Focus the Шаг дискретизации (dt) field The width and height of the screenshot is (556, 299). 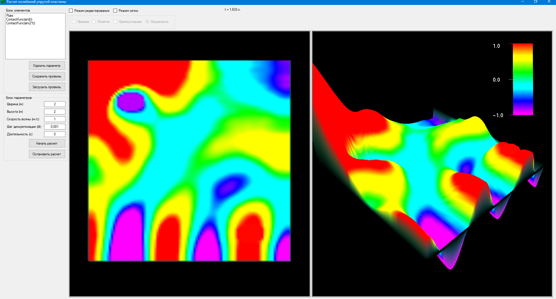click(x=55, y=127)
